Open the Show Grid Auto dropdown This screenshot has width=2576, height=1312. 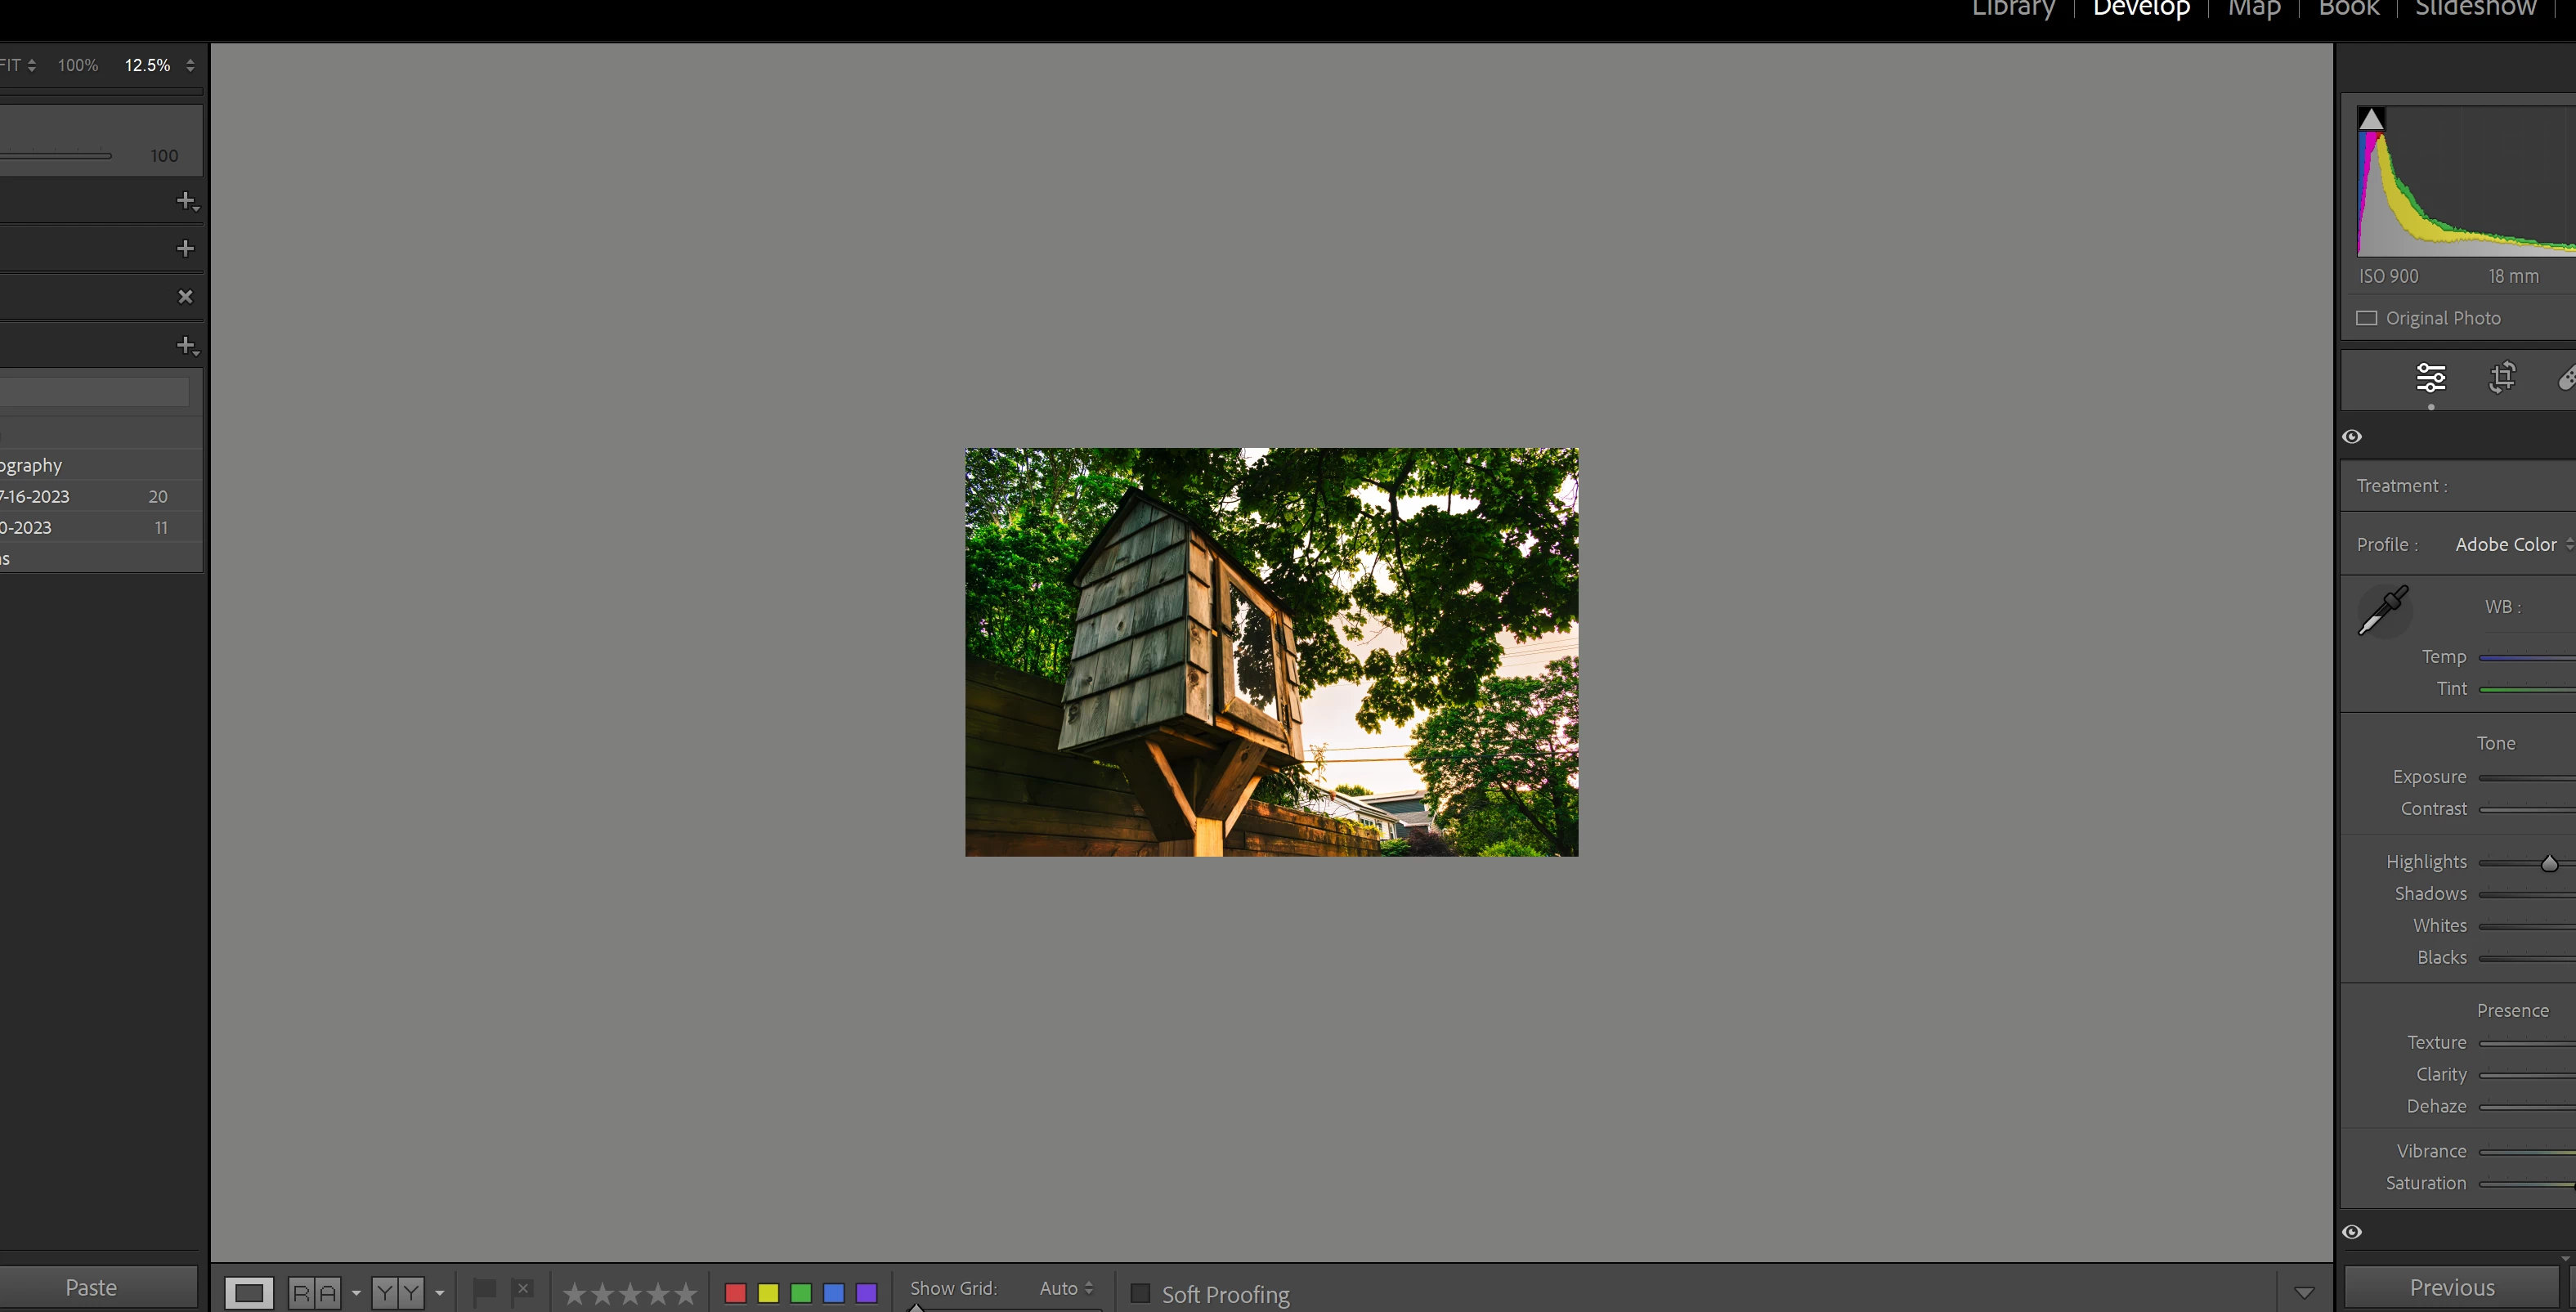click(1066, 1288)
